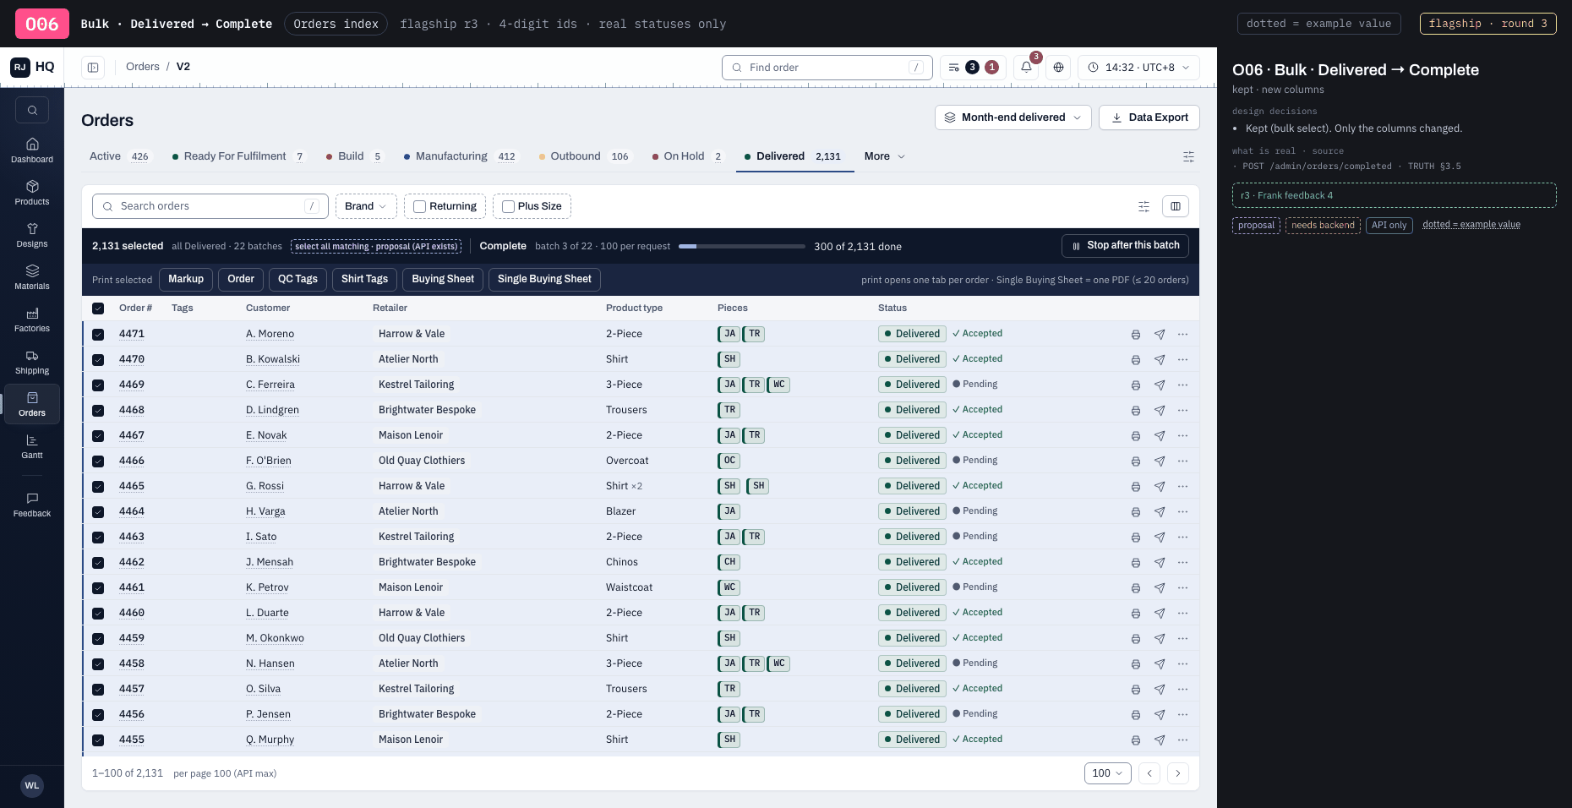1572x808 pixels.
Task: Print Single Buying Sheet
Action: [544, 280]
